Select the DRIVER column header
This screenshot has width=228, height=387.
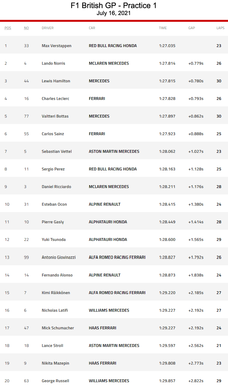(48, 28)
